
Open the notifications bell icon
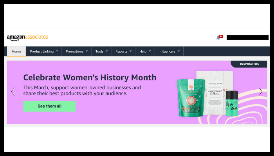pos(218,38)
